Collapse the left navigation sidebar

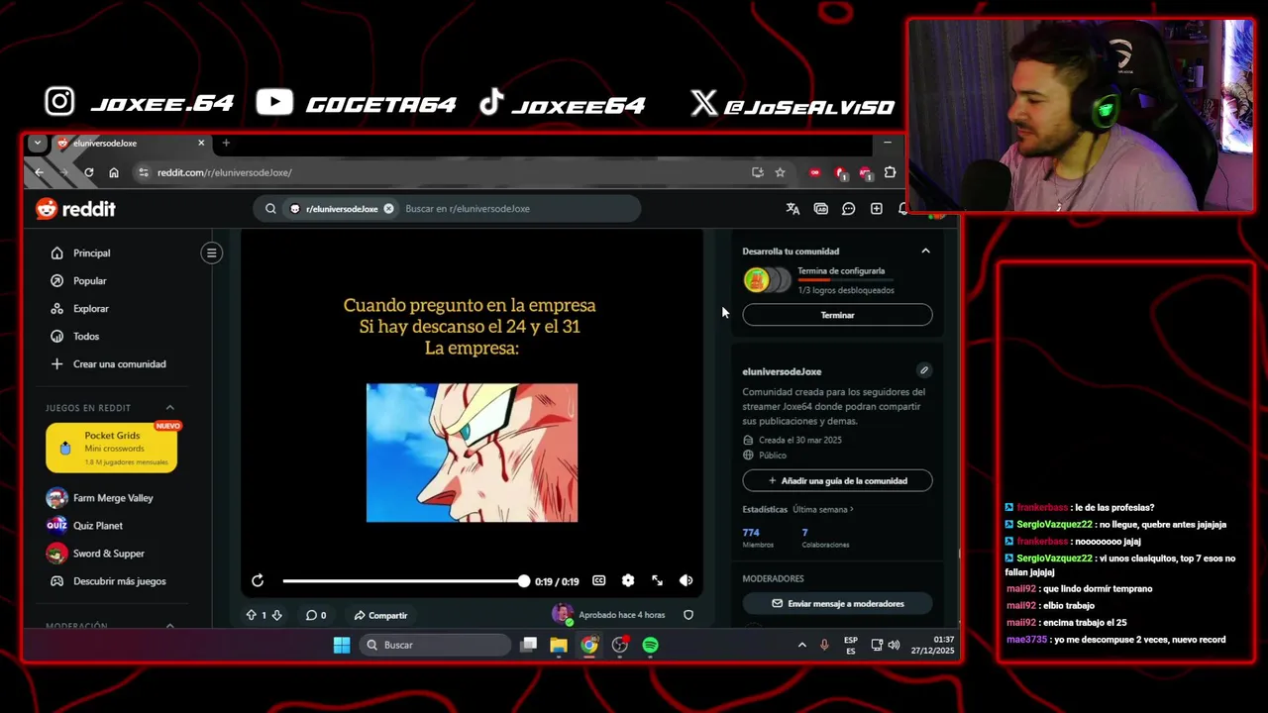pyautogui.click(x=211, y=253)
